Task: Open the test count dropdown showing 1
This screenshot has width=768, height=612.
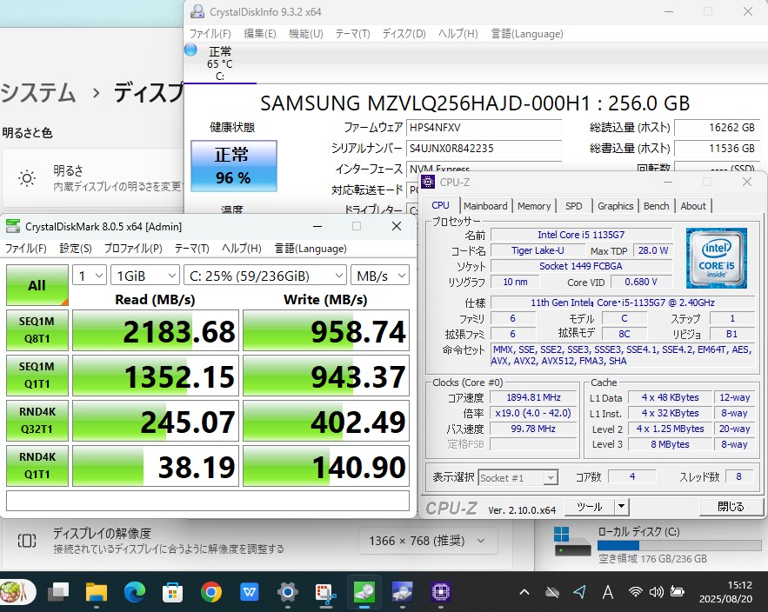Action: pyautogui.click(x=90, y=276)
